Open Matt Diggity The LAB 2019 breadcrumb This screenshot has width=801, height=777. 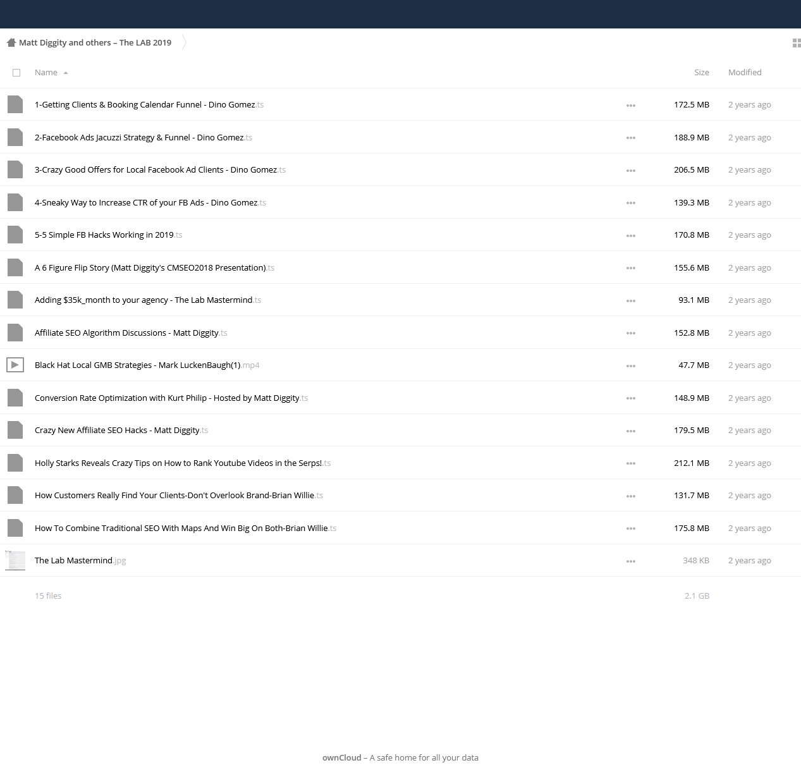point(95,43)
